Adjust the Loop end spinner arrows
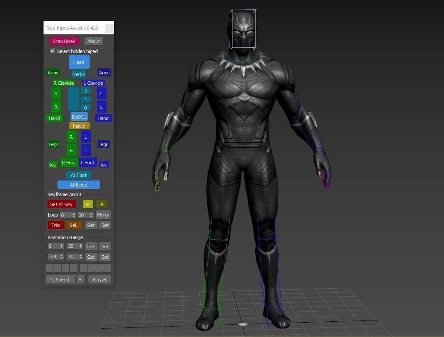The width and height of the screenshot is (444, 337). [x=91, y=215]
